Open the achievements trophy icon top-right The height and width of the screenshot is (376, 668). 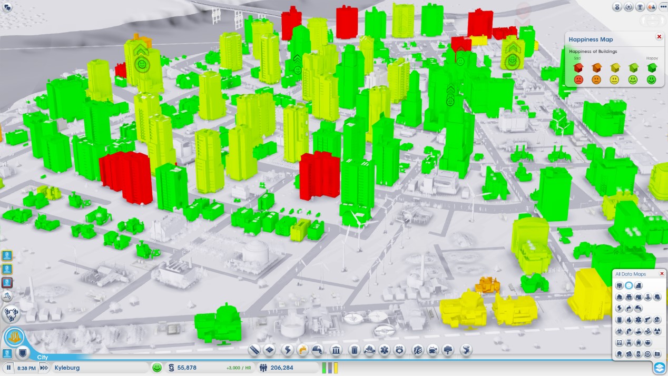click(640, 7)
